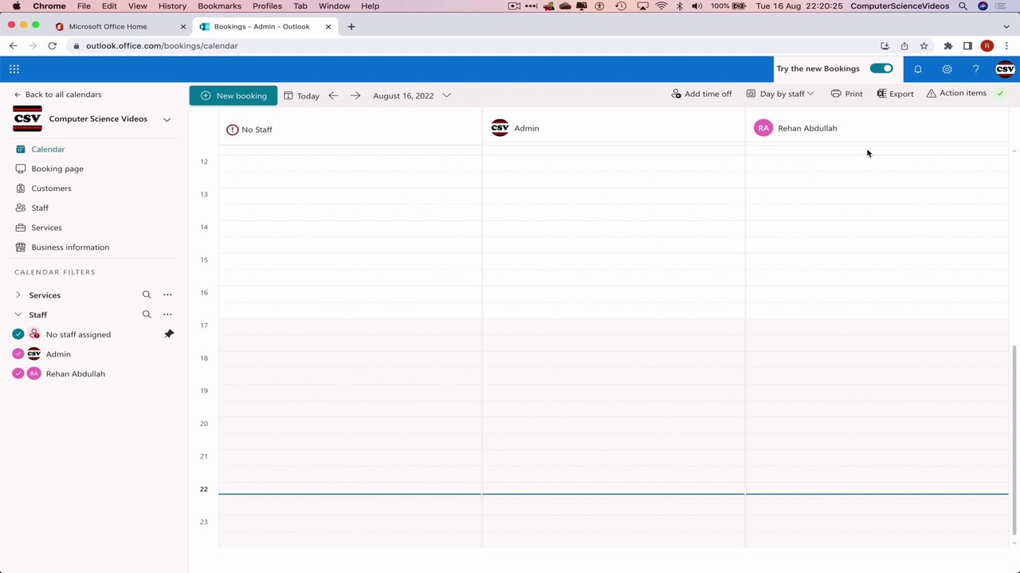
Task: Collapse the Staff filter section
Action: [18, 314]
